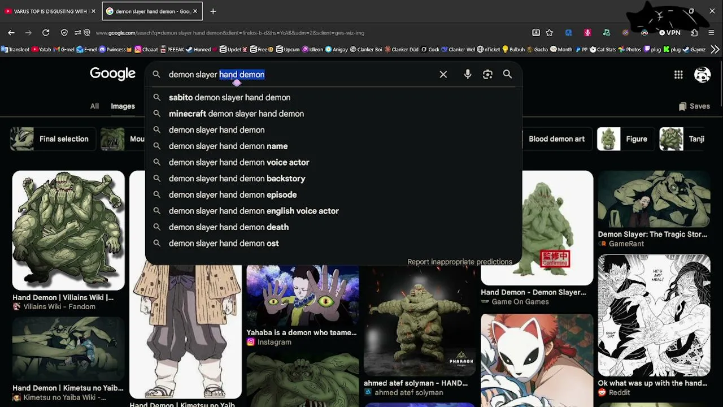Start voice search with the microphone icon
This screenshot has height=407, width=723.
pos(468,74)
